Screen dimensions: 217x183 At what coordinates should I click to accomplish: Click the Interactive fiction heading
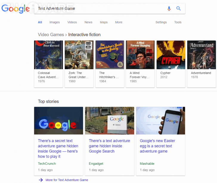point(84,35)
